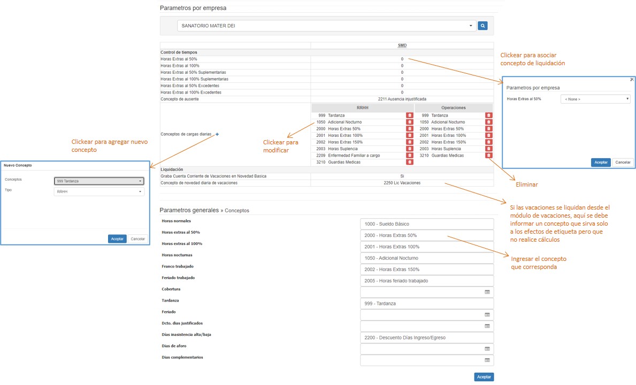
Task: Click the Horas normales Sueldo Básico field
Action: click(427, 224)
